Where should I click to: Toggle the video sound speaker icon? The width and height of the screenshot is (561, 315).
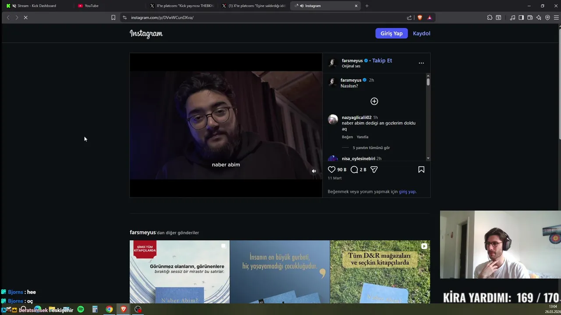314,171
